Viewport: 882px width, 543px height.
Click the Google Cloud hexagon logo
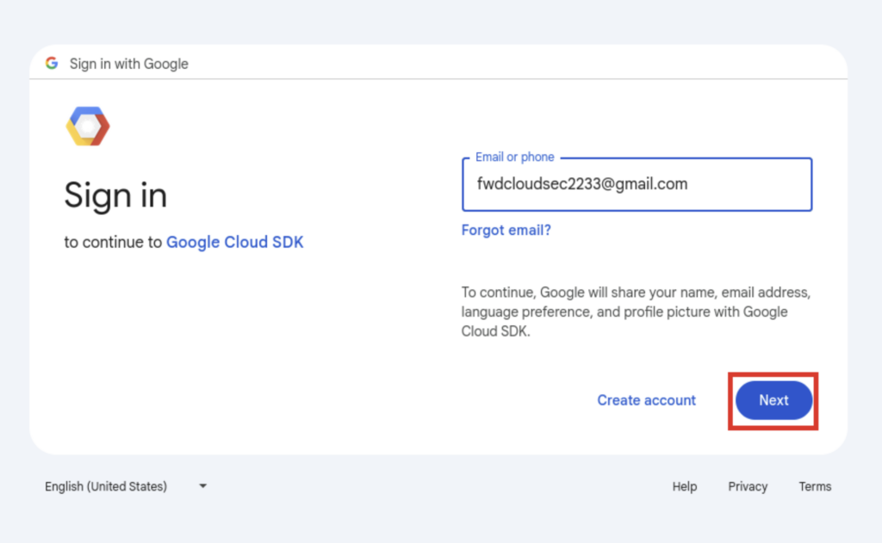click(x=88, y=126)
